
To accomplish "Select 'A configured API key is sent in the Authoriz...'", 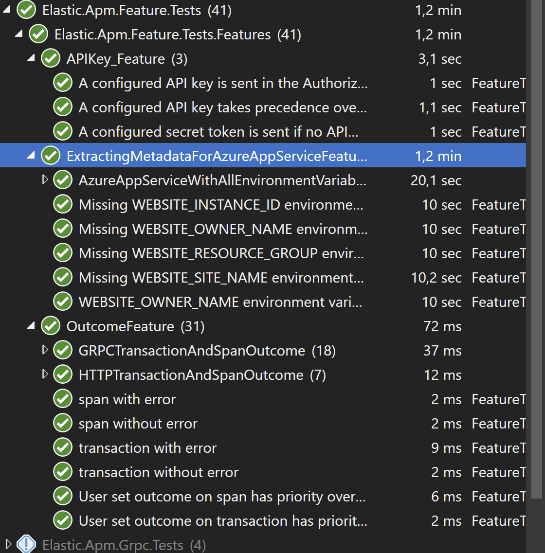I will [223, 84].
